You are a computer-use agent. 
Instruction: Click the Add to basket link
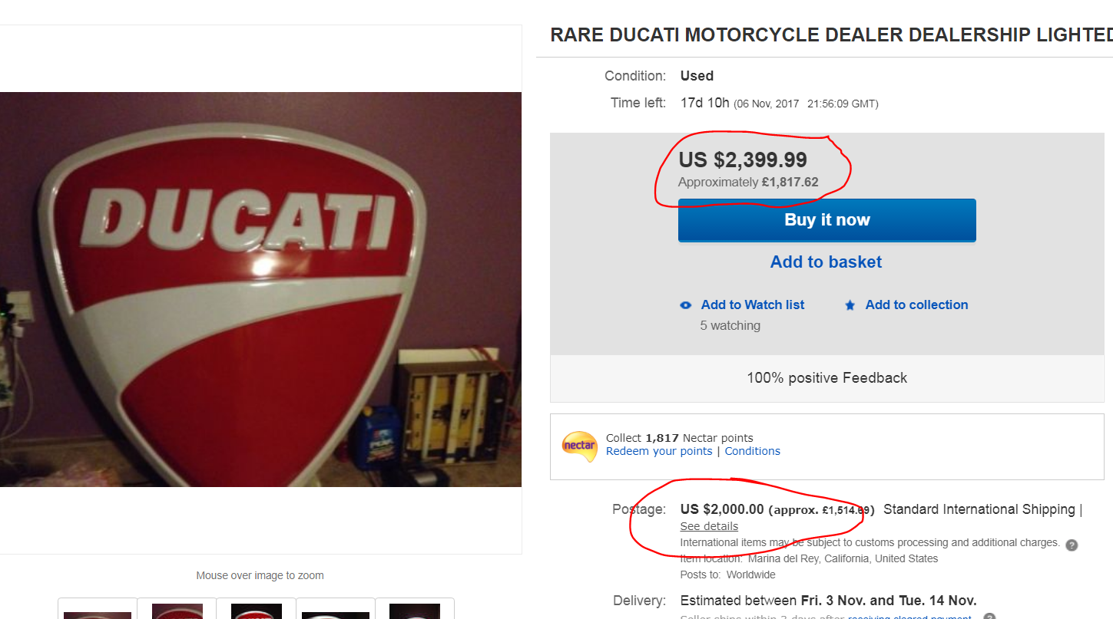(826, 262)
